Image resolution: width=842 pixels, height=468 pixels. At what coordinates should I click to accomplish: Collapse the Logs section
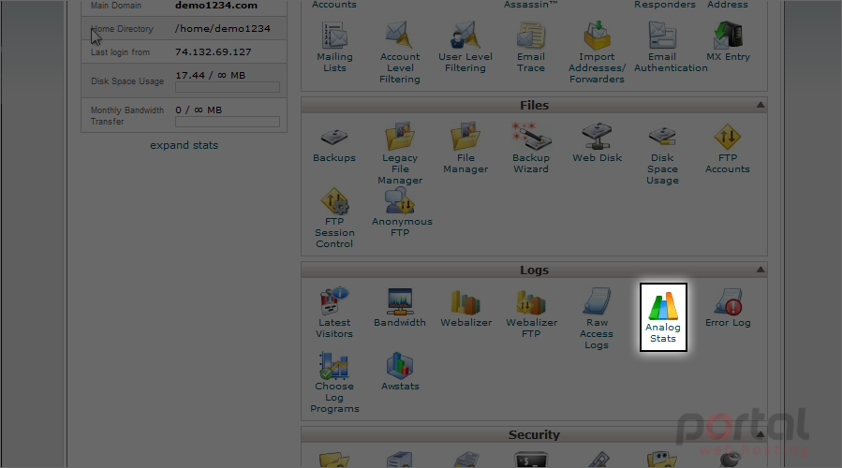pyautogui.click(x=761, y=270)
